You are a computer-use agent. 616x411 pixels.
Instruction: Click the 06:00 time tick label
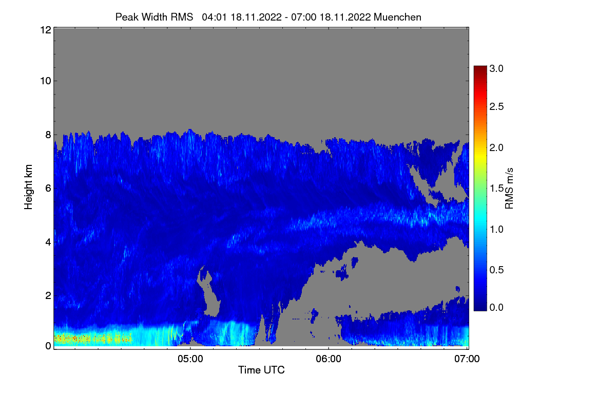click(x=329, y=359)
